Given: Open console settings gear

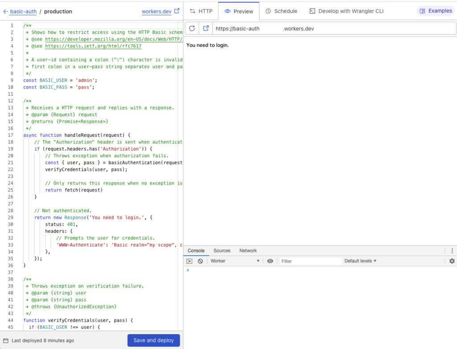Looking at the screenshot, I should click(x=452, y=261).
